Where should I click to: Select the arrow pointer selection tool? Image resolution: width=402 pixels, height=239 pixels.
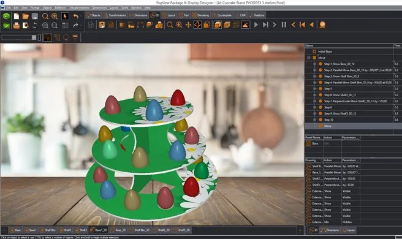[x=64, y=16]
